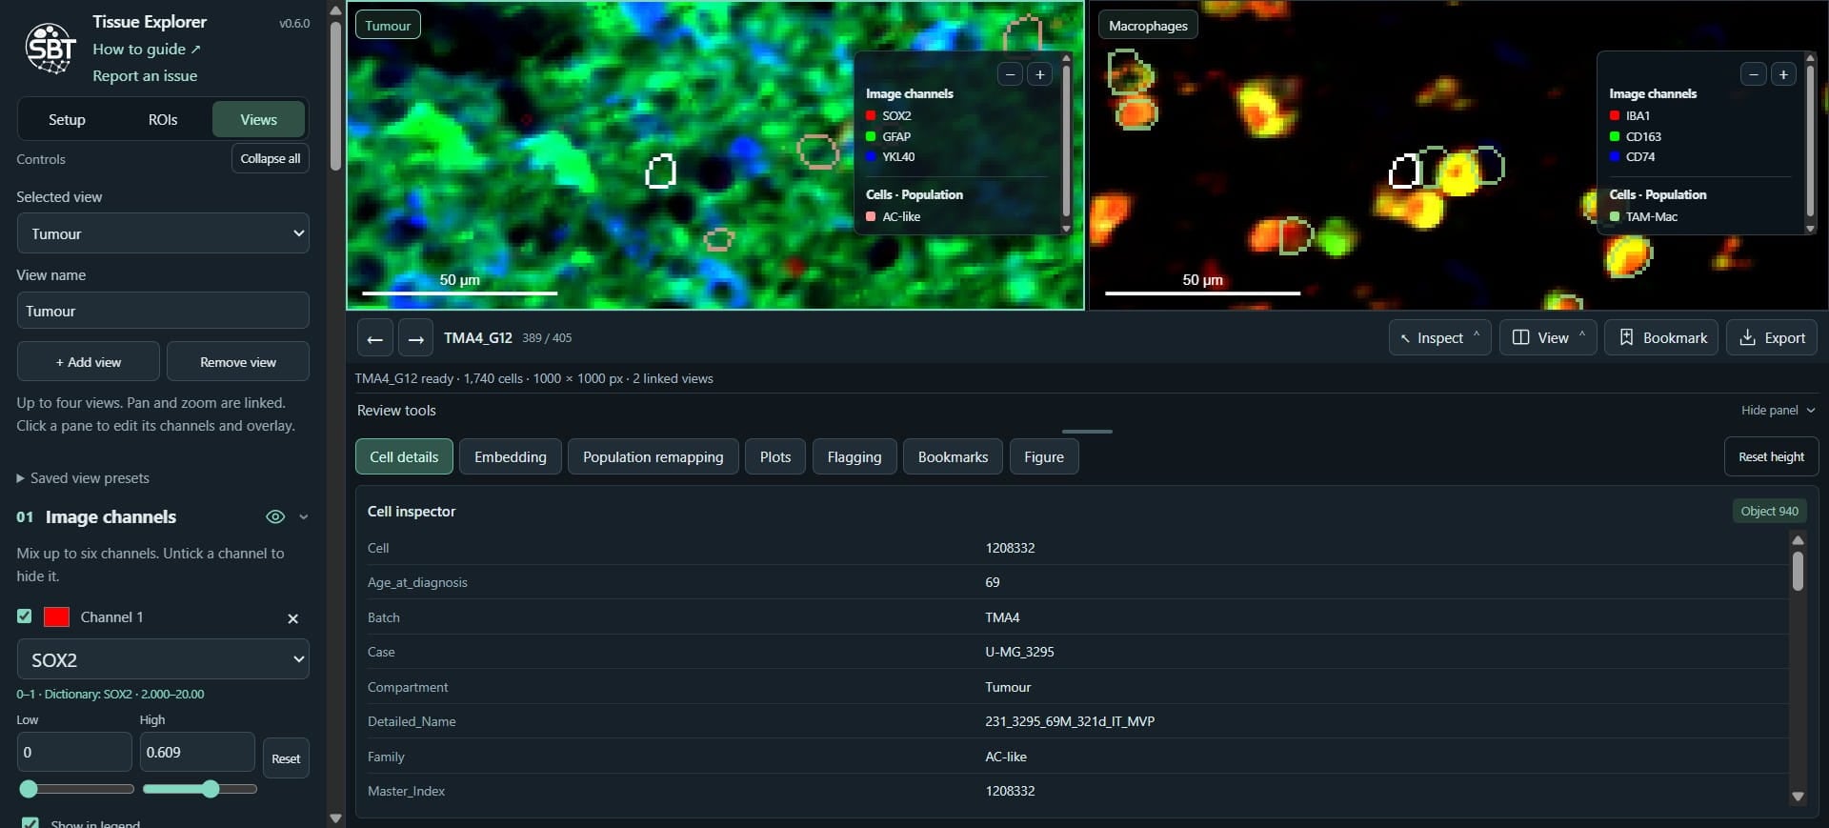Toggle Image channels visibility eye icon

tap(275, 516)
